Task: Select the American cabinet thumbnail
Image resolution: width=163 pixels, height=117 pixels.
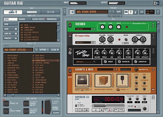Action: point(82,81)
